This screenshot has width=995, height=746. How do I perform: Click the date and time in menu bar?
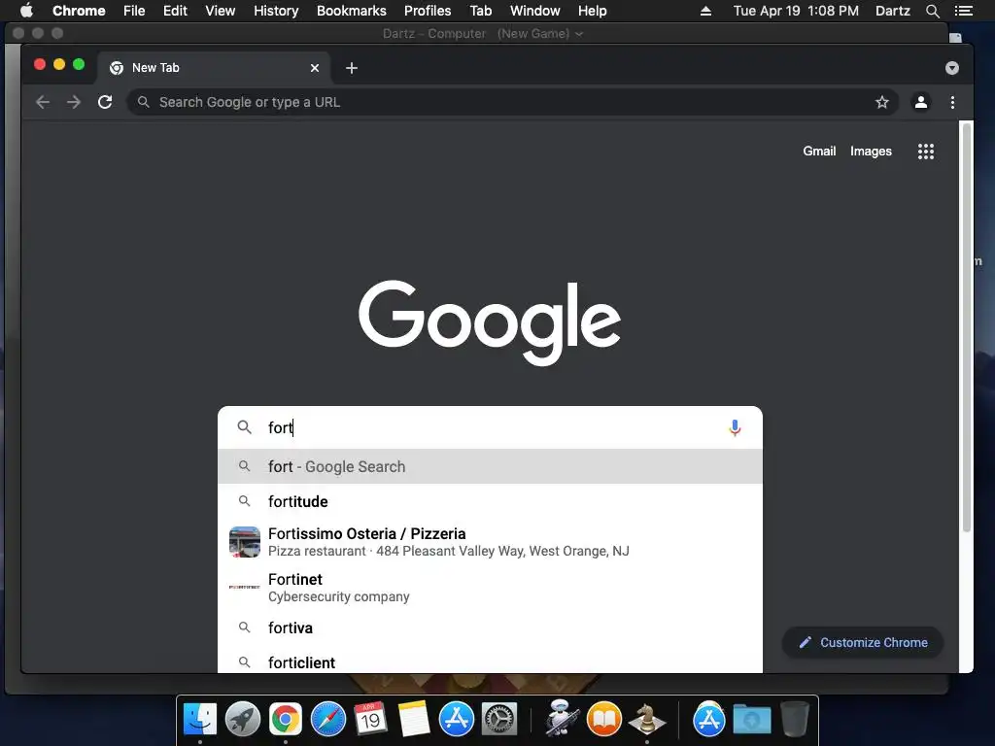[796, 11]
